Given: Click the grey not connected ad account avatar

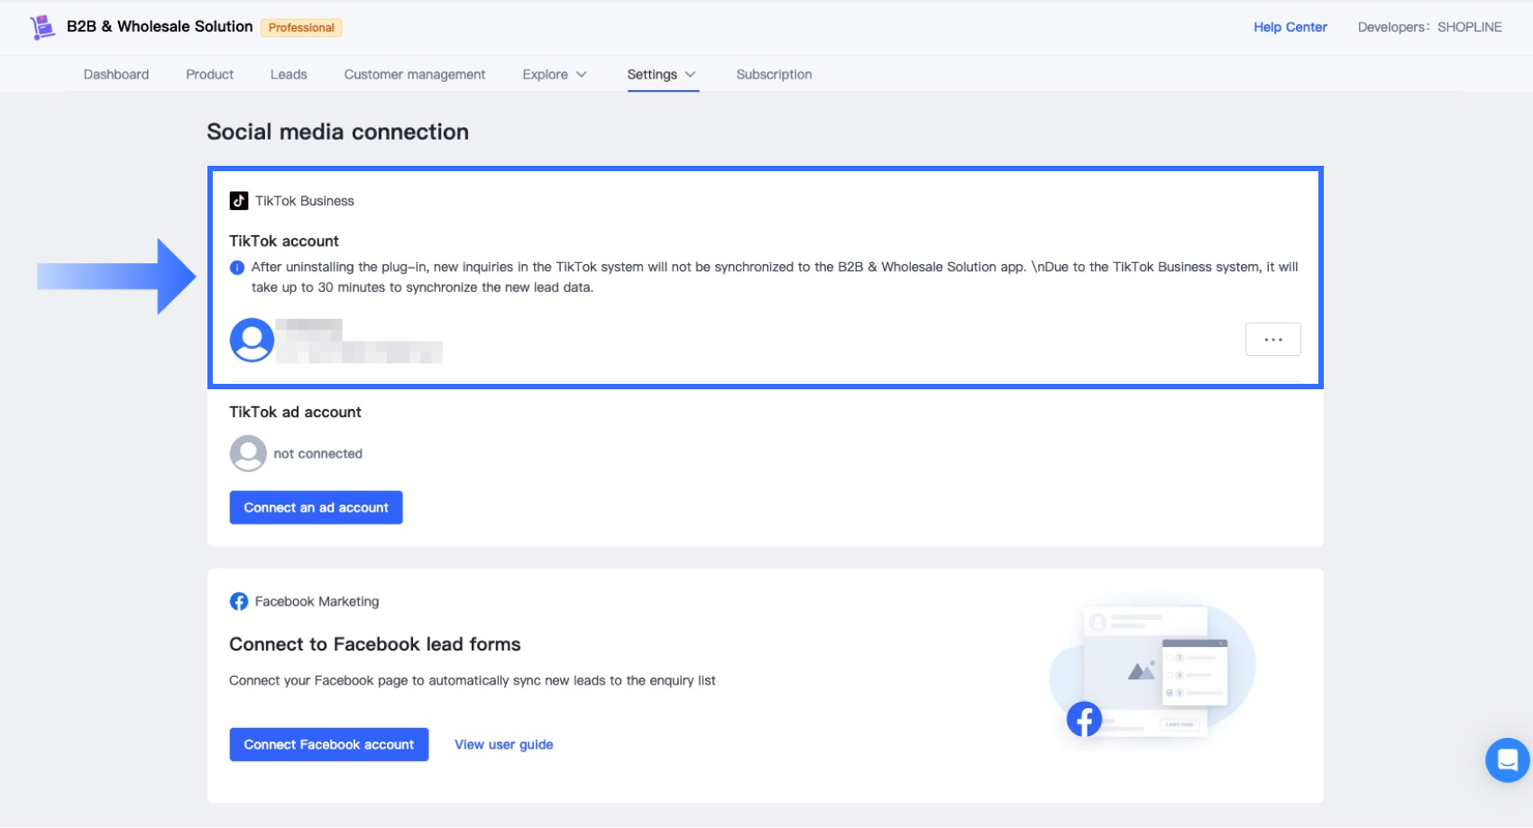Looking at the screenshot, I should point(248,454).
